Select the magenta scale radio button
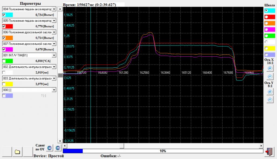Screen dimensions: 277x159 pos(266,30)
